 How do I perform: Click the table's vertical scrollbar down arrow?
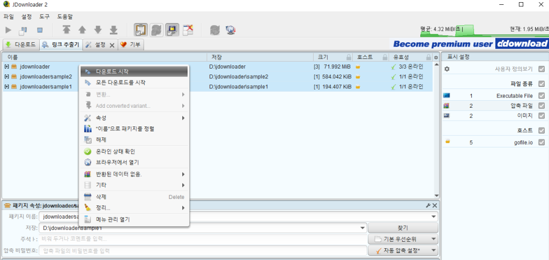(x=436, y=196)
